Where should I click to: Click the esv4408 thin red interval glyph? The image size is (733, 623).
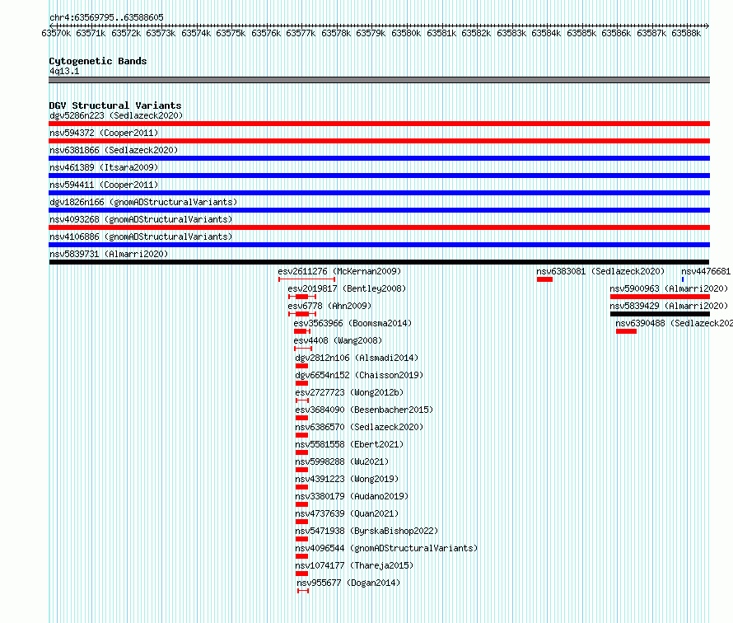(x=303, y=349)
